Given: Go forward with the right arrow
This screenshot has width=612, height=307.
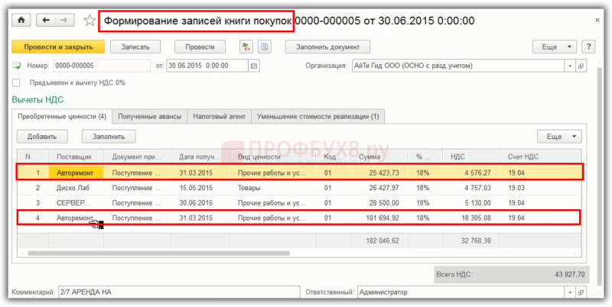Looking at the screenshot, I should [x=64, y=20].
